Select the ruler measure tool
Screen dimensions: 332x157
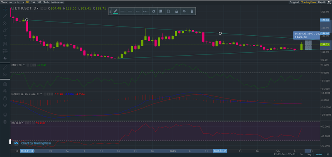click(x=5, y=67)
